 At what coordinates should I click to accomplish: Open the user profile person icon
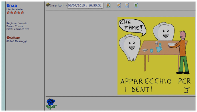tap(108, 5)
